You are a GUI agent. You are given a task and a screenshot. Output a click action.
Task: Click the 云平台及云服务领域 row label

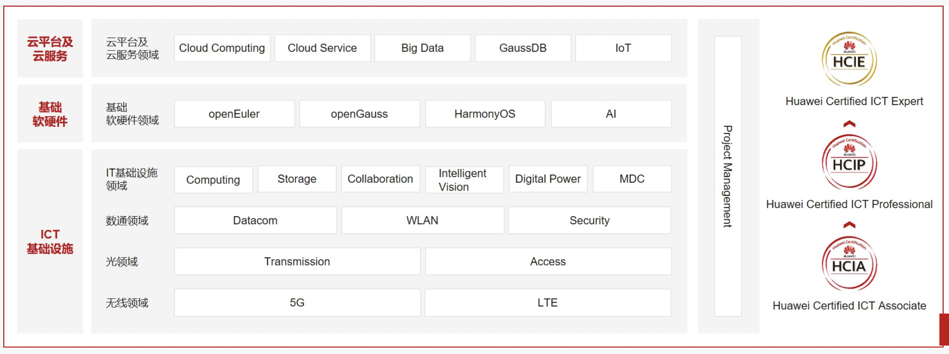132,48
